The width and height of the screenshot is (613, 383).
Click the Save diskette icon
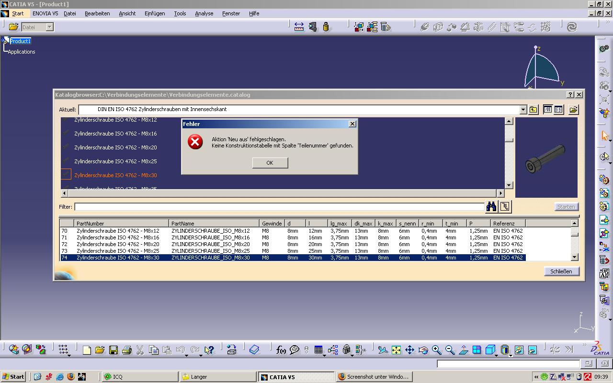click(113, 350)
